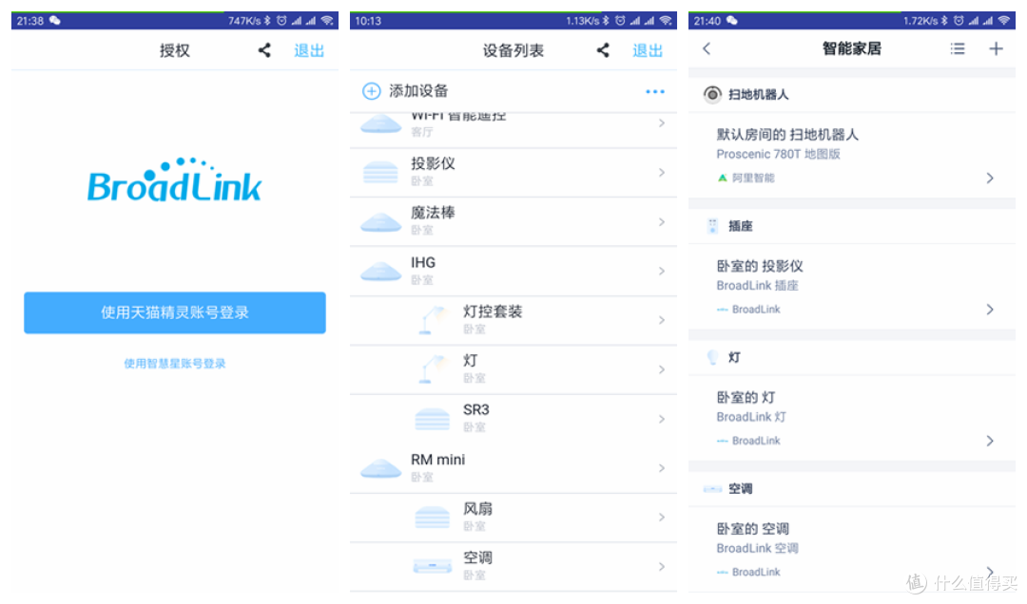Expand chevron for 卧室的 灯

tap(990, 441)
